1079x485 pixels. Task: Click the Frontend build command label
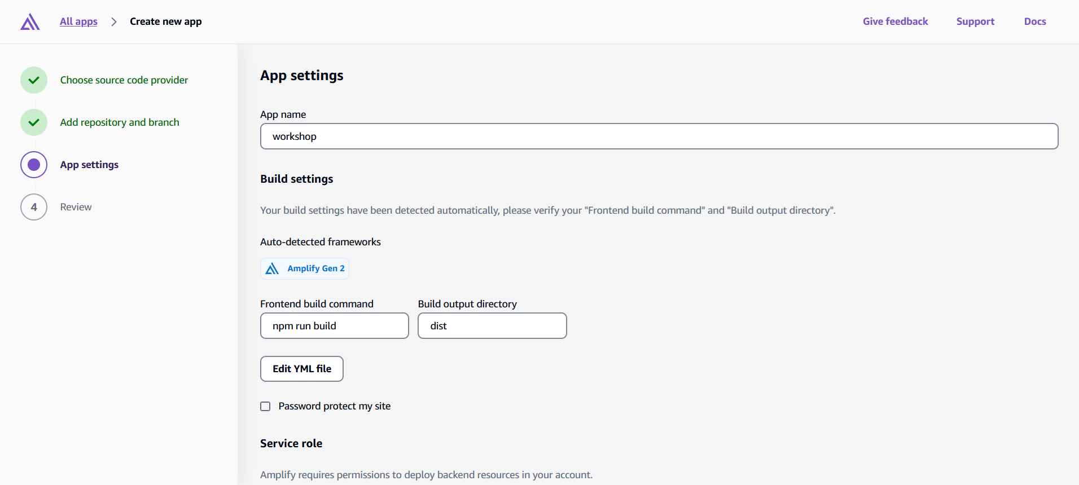coord(317,304)
